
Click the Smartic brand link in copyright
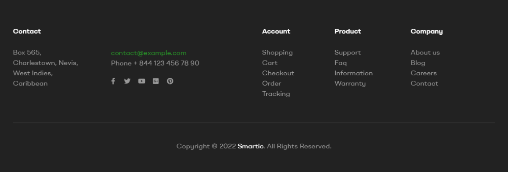click(251, 146)
